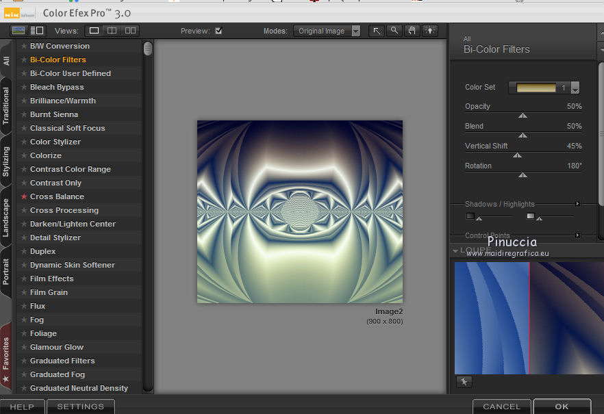The height and width of the screenshot is (414, 604).
Task: Switch to side-by-side preview view
Action: [129, 31]
